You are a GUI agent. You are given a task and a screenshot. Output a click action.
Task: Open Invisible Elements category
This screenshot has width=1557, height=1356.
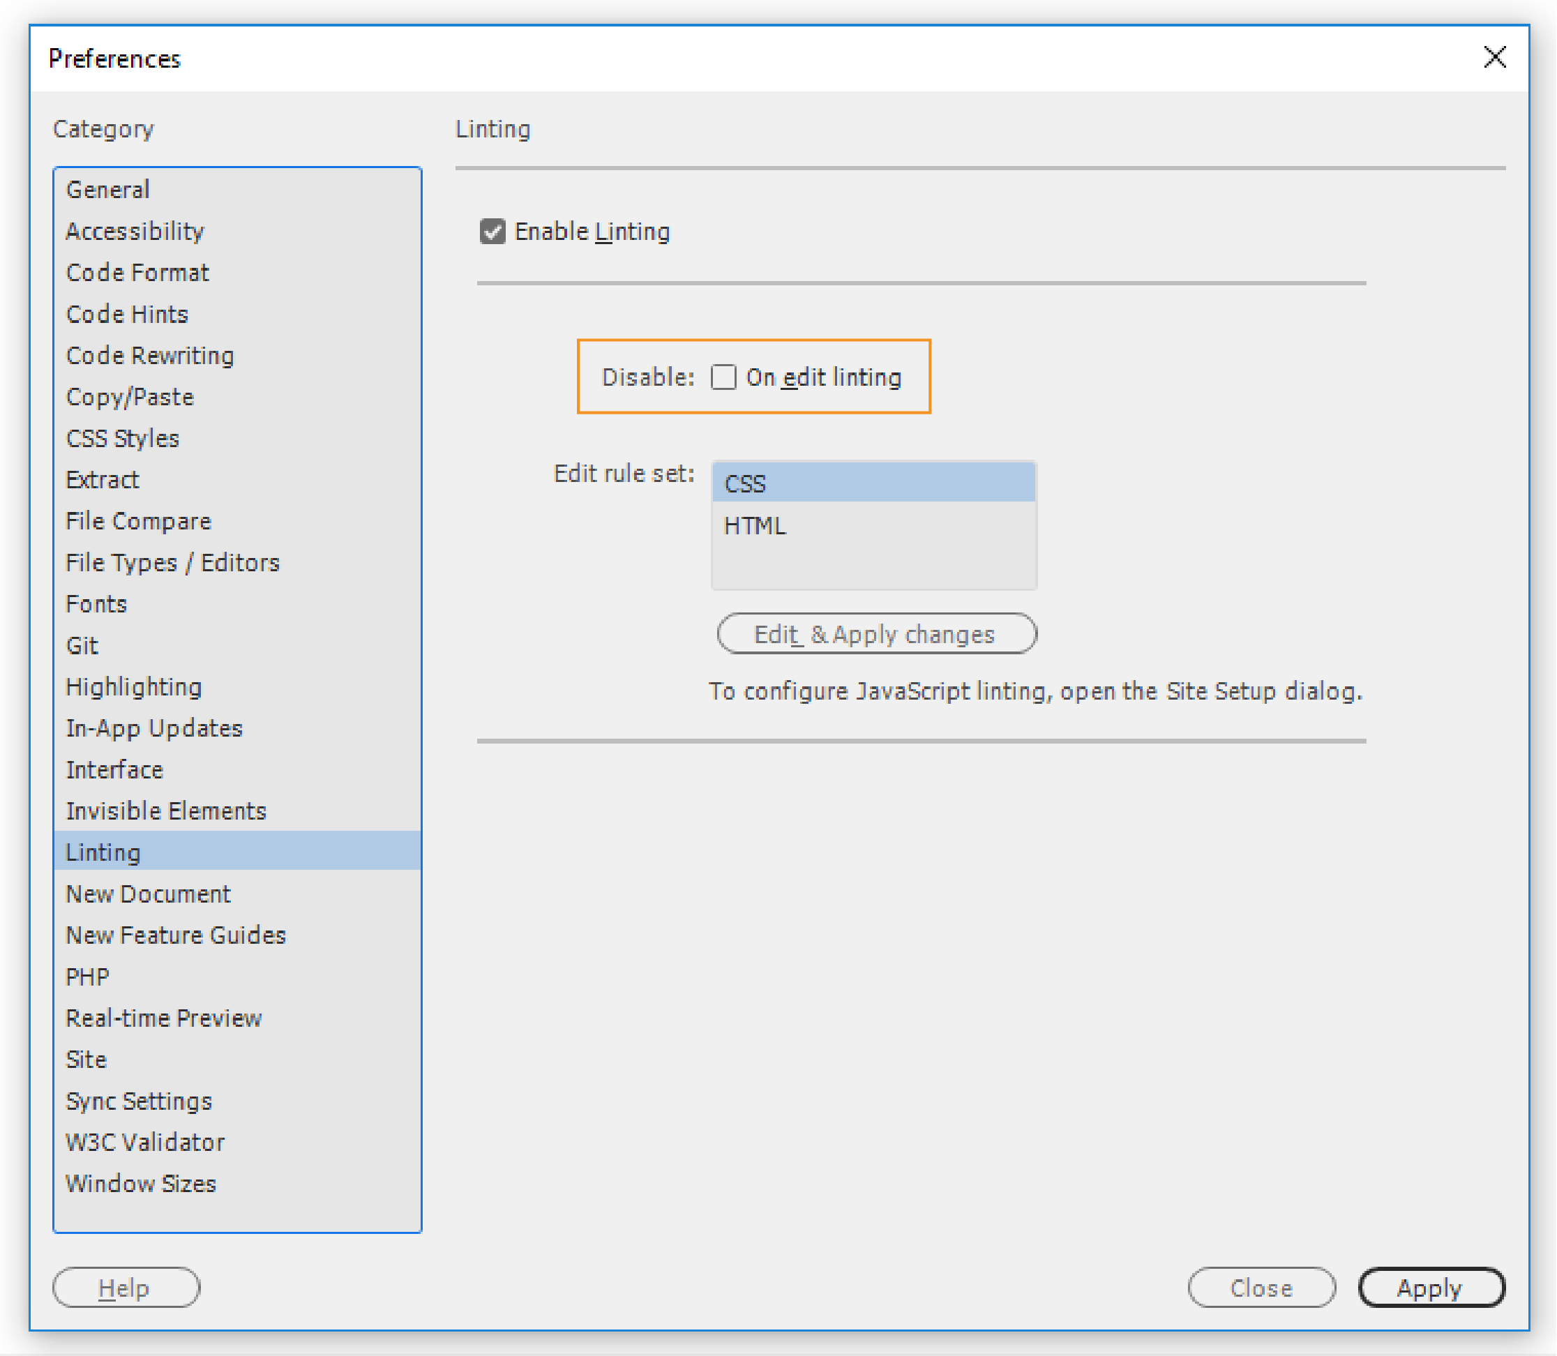pos(167,811)
